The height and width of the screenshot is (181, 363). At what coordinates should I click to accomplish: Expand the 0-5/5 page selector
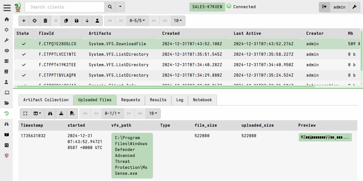(137, 21)
